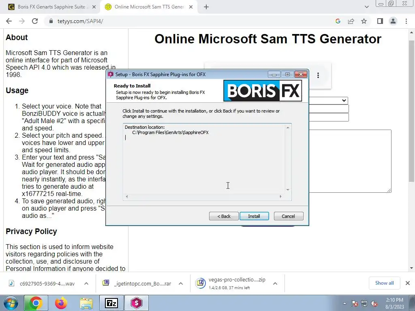Expand the tab search chevron

(x=366, y=7)
